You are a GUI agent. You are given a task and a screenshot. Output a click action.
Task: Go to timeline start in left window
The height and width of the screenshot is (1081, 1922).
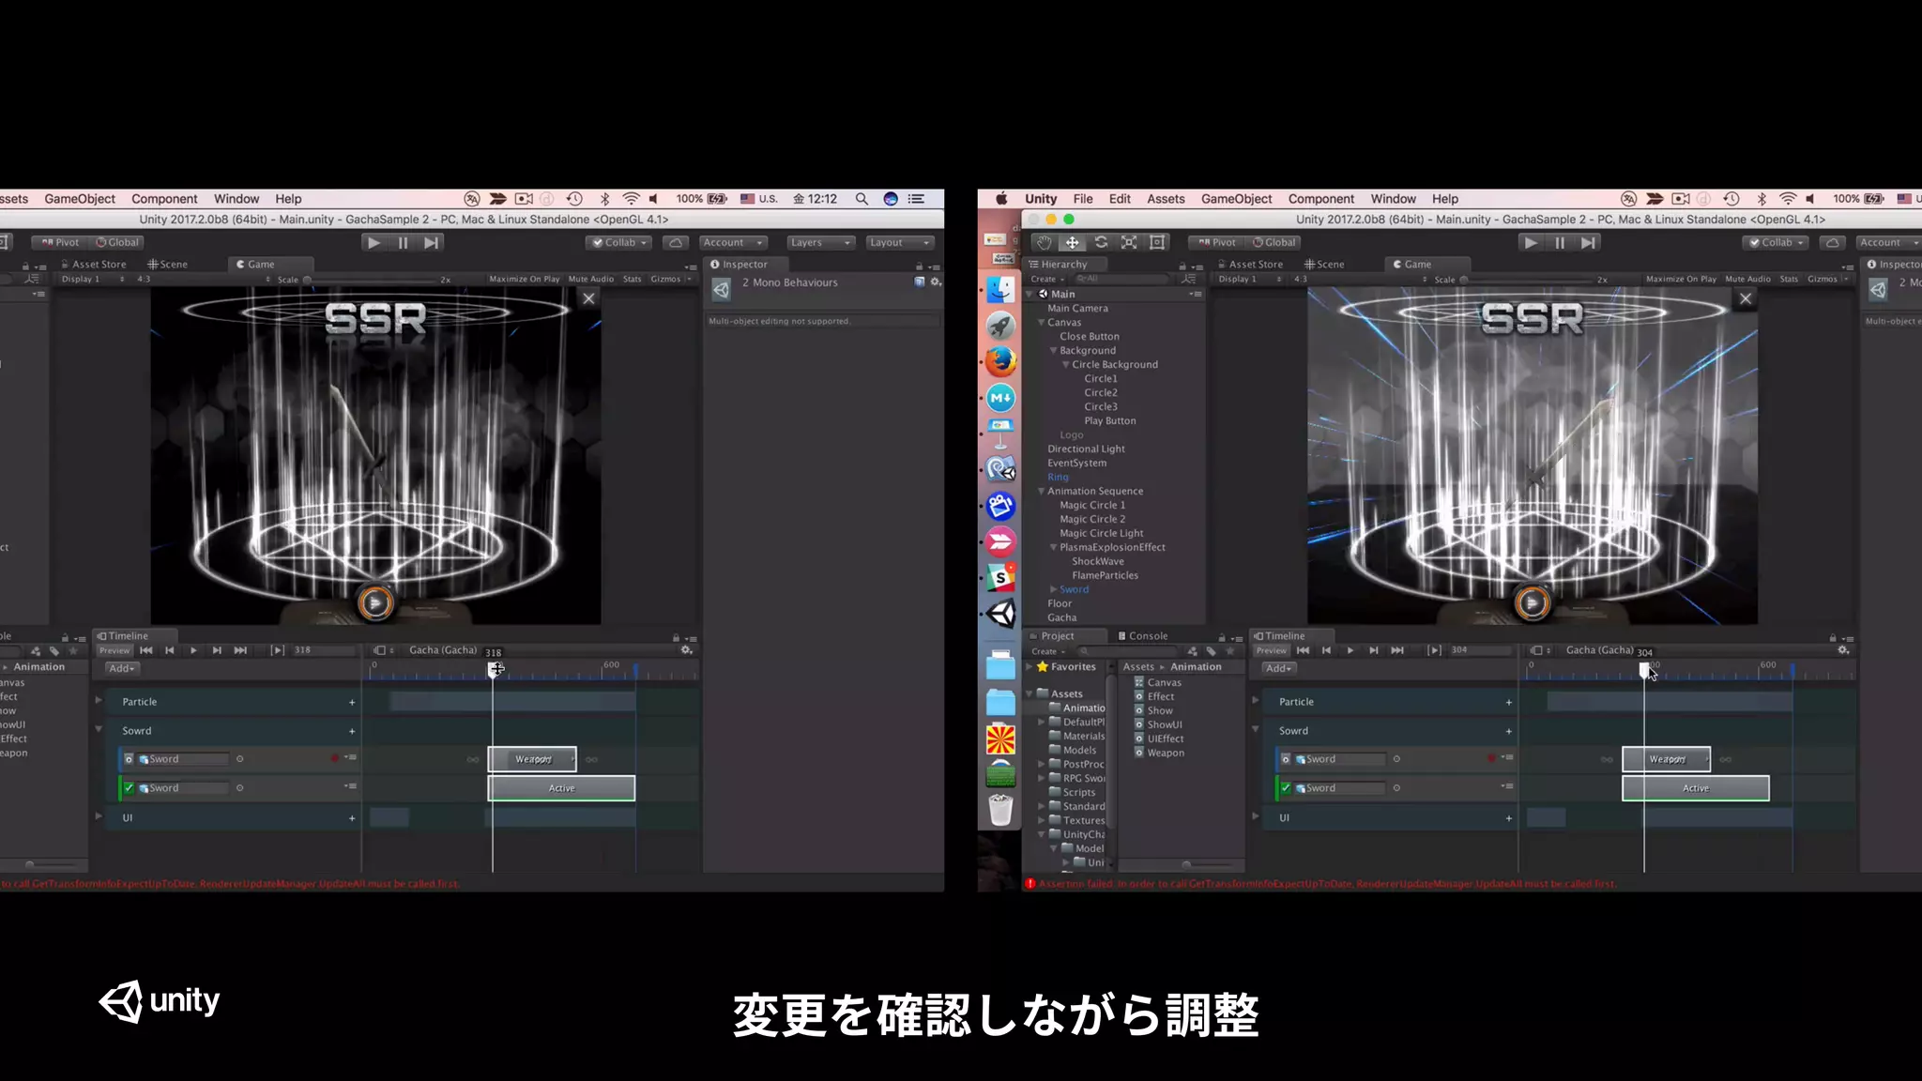146,650
